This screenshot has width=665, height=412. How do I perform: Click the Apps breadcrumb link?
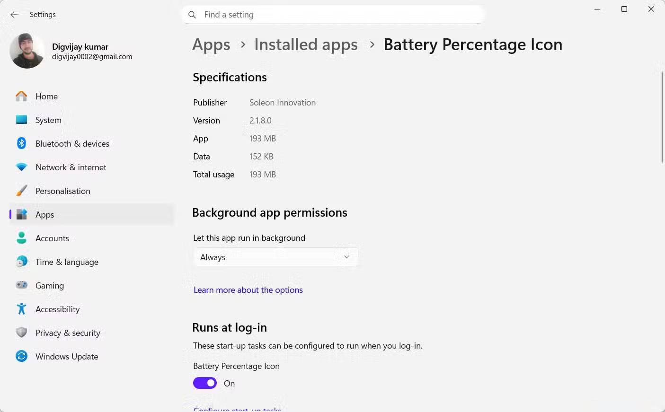211,44
